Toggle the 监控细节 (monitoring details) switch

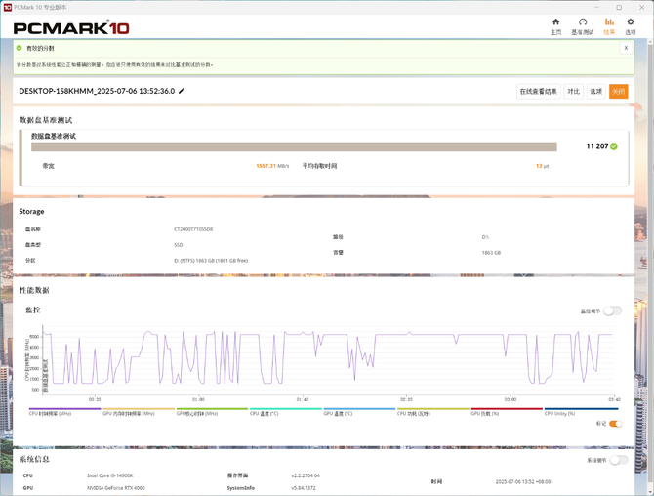pyautogui.click(x=613, y=310)
